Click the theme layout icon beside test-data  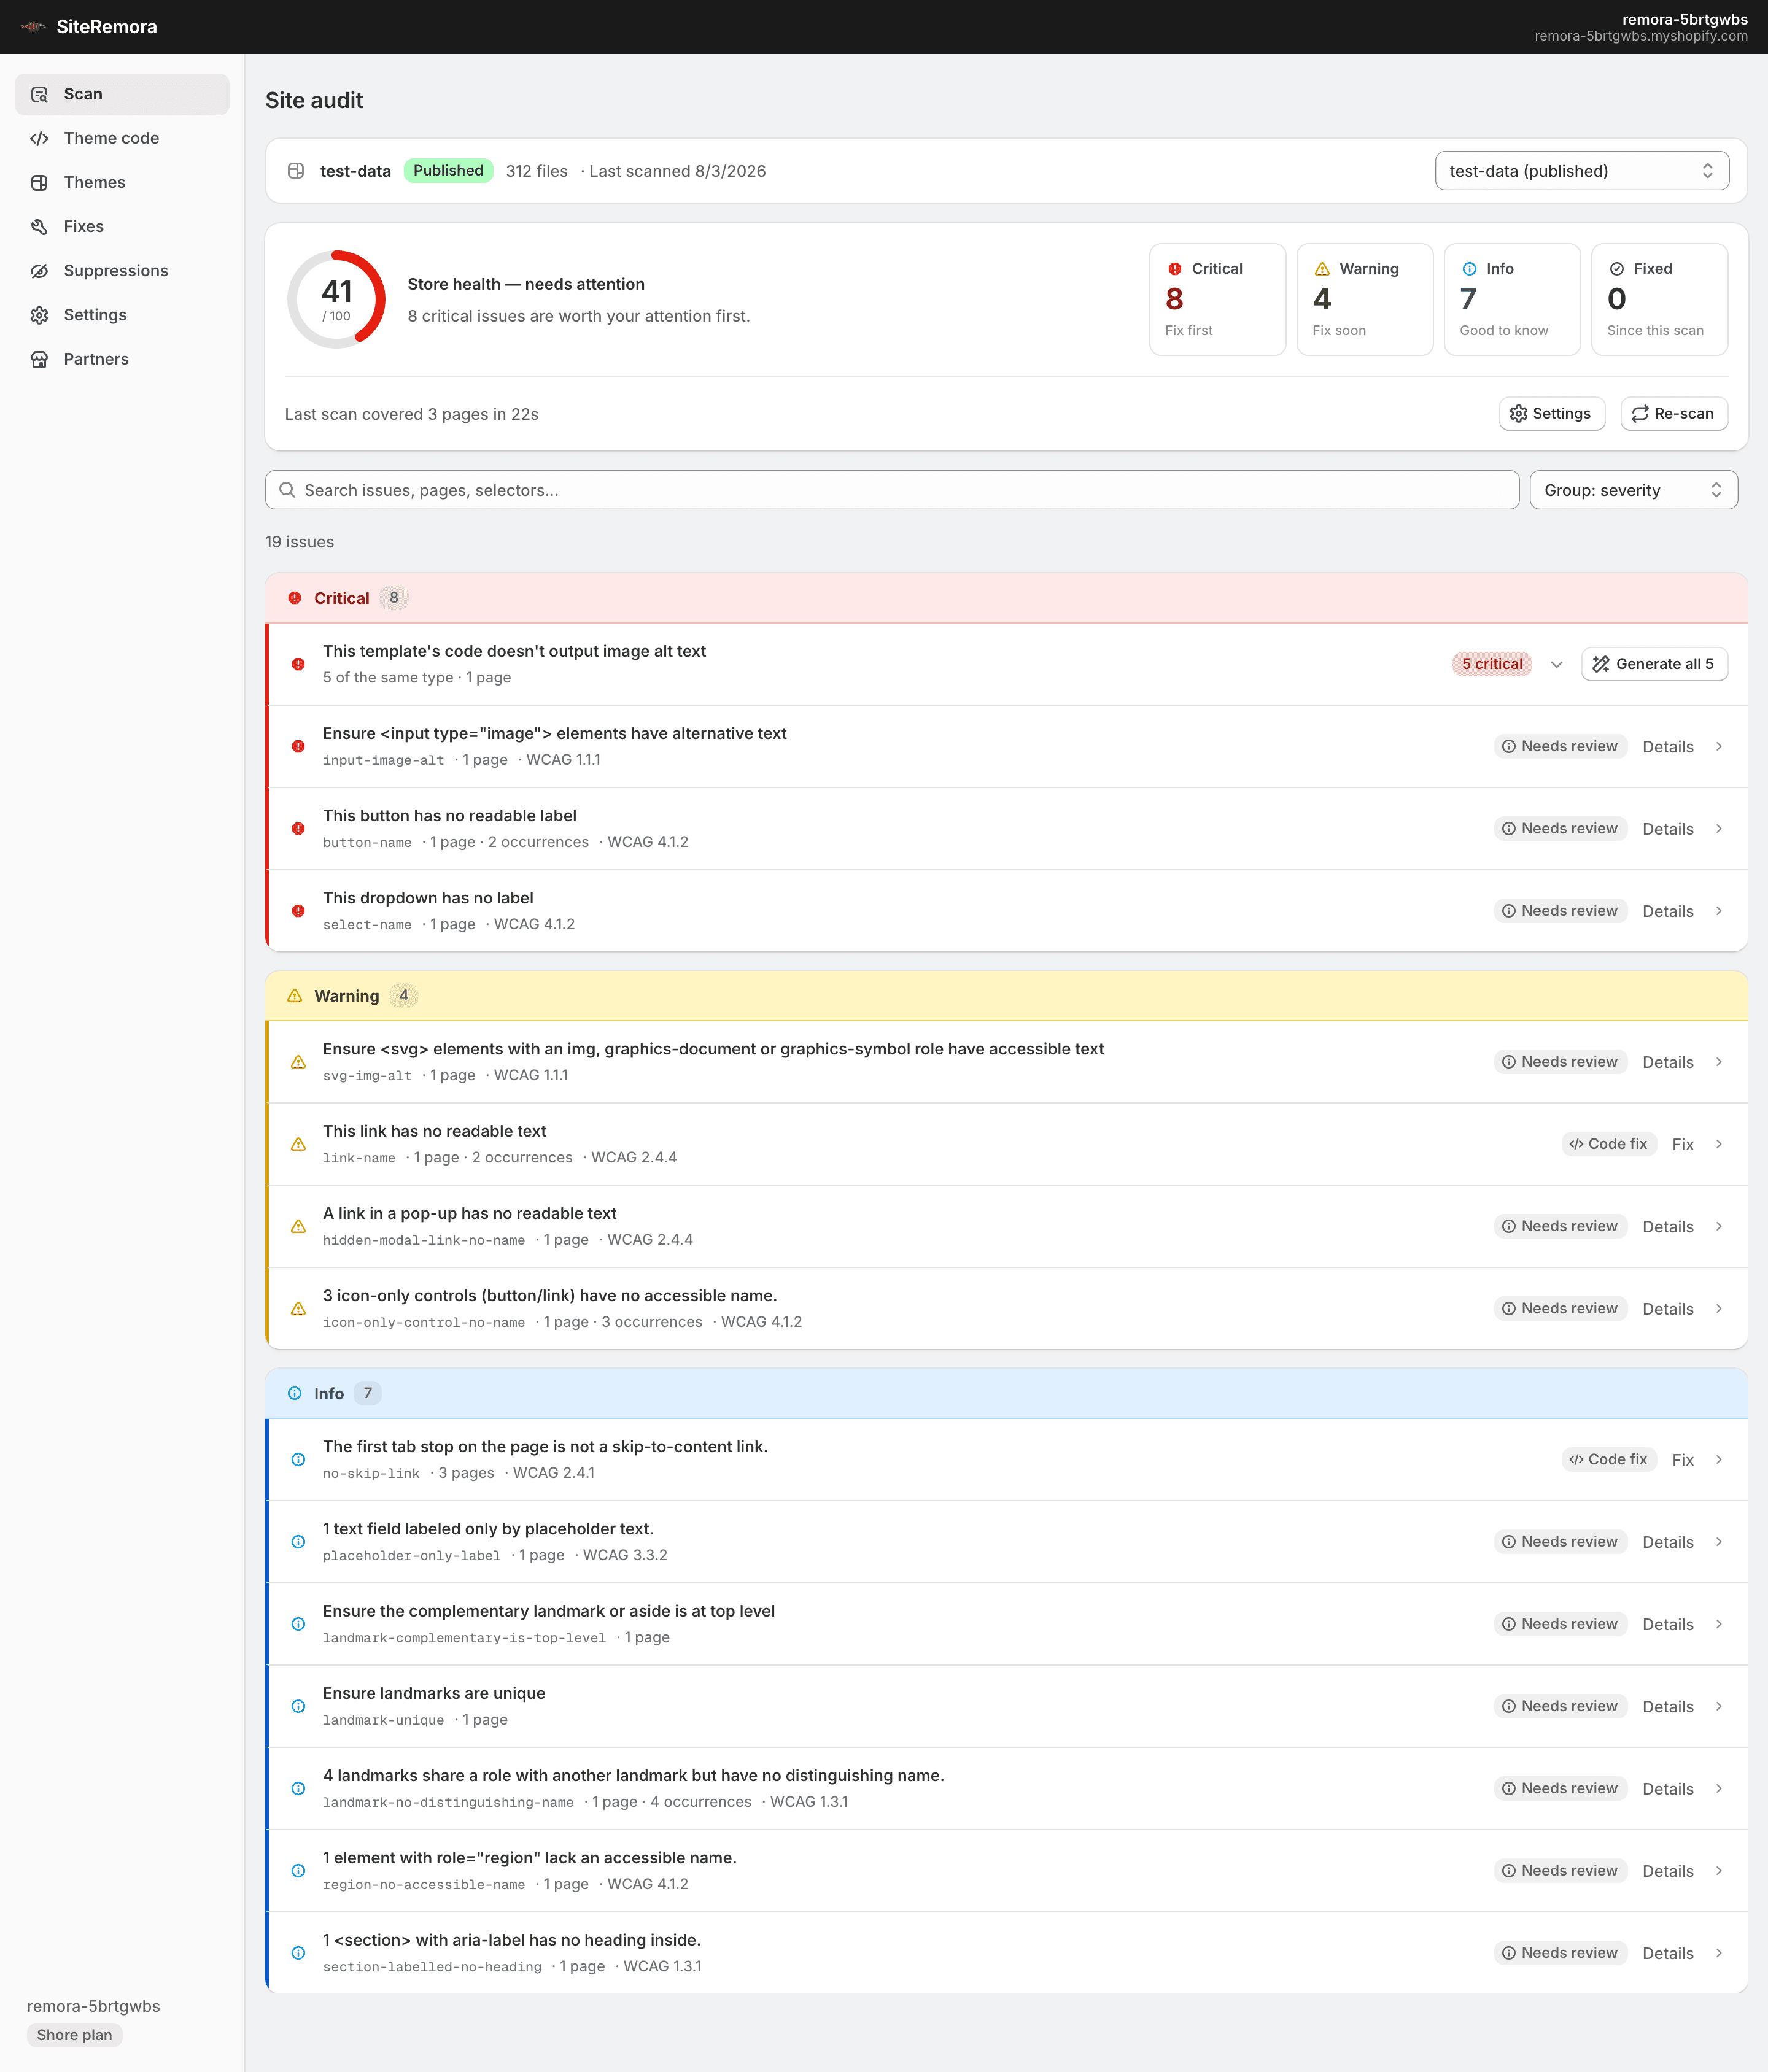click(x=296, y=171)
